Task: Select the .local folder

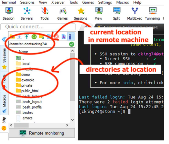Action: tap(23, 64)
